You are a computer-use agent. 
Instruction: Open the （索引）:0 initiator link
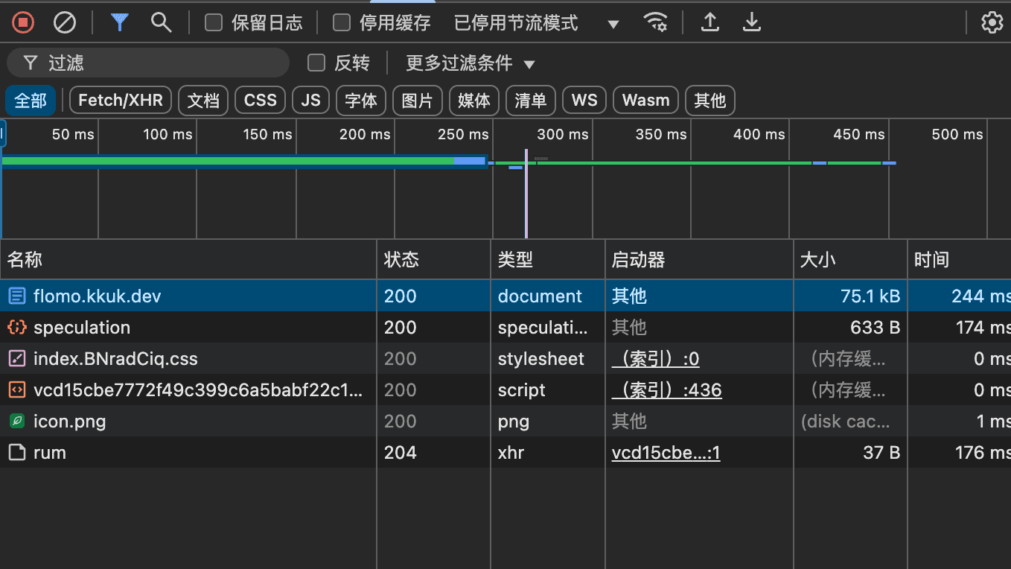coord(655,358)
